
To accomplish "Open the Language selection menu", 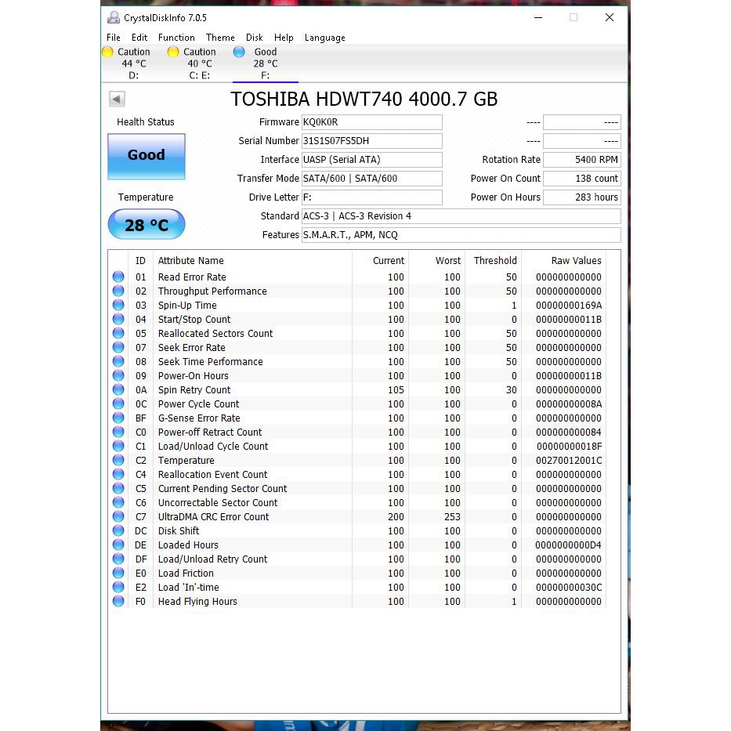I will click(325, 38).
